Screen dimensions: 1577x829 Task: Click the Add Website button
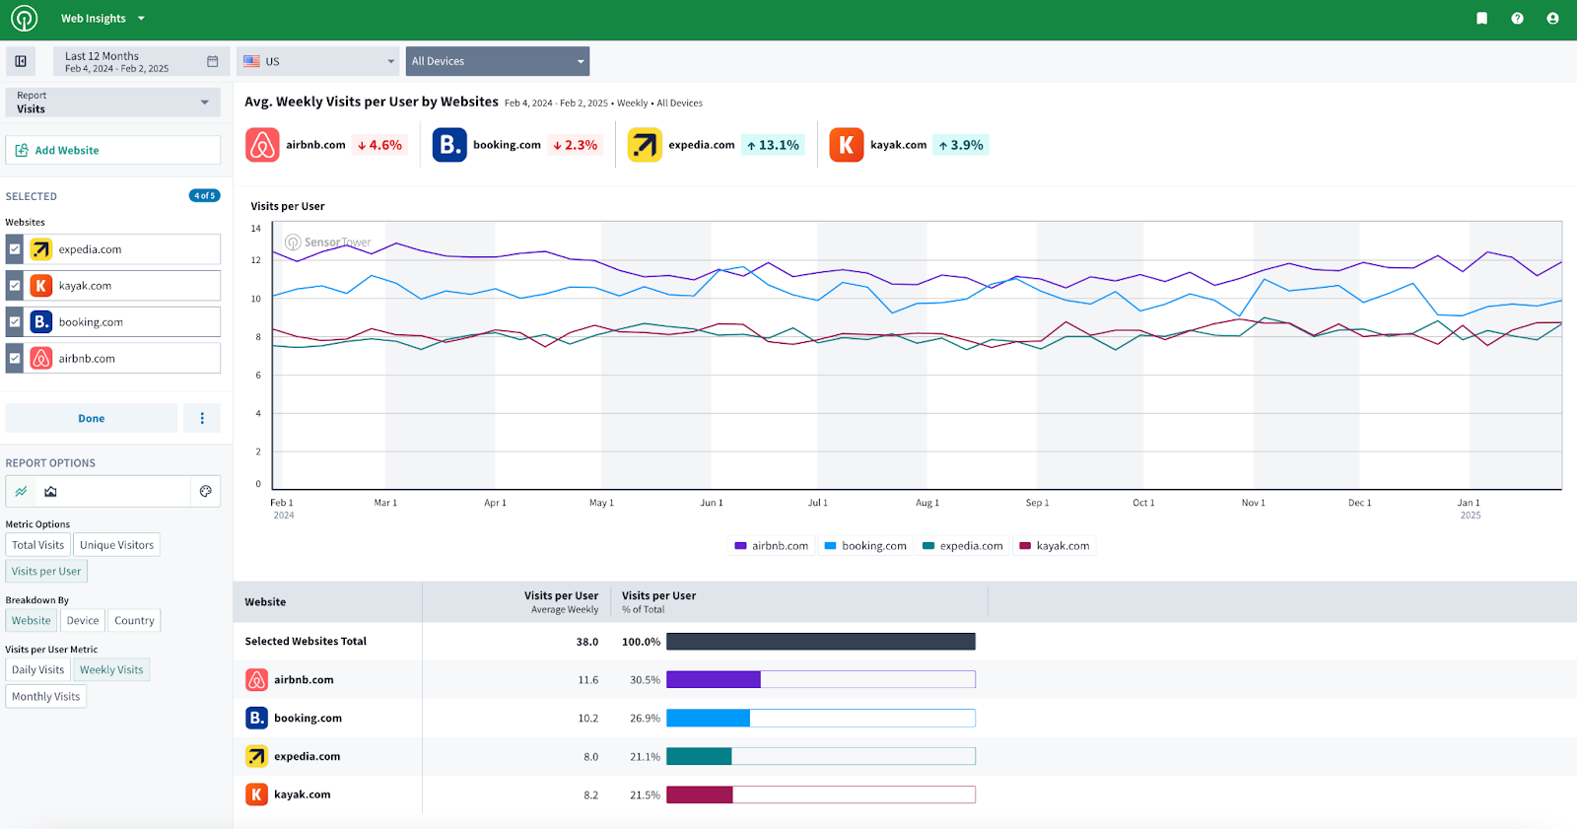click(x=113, y=151)
